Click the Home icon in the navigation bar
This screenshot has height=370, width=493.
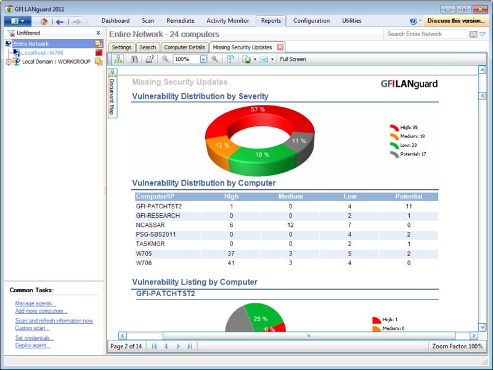click(44, 22)
